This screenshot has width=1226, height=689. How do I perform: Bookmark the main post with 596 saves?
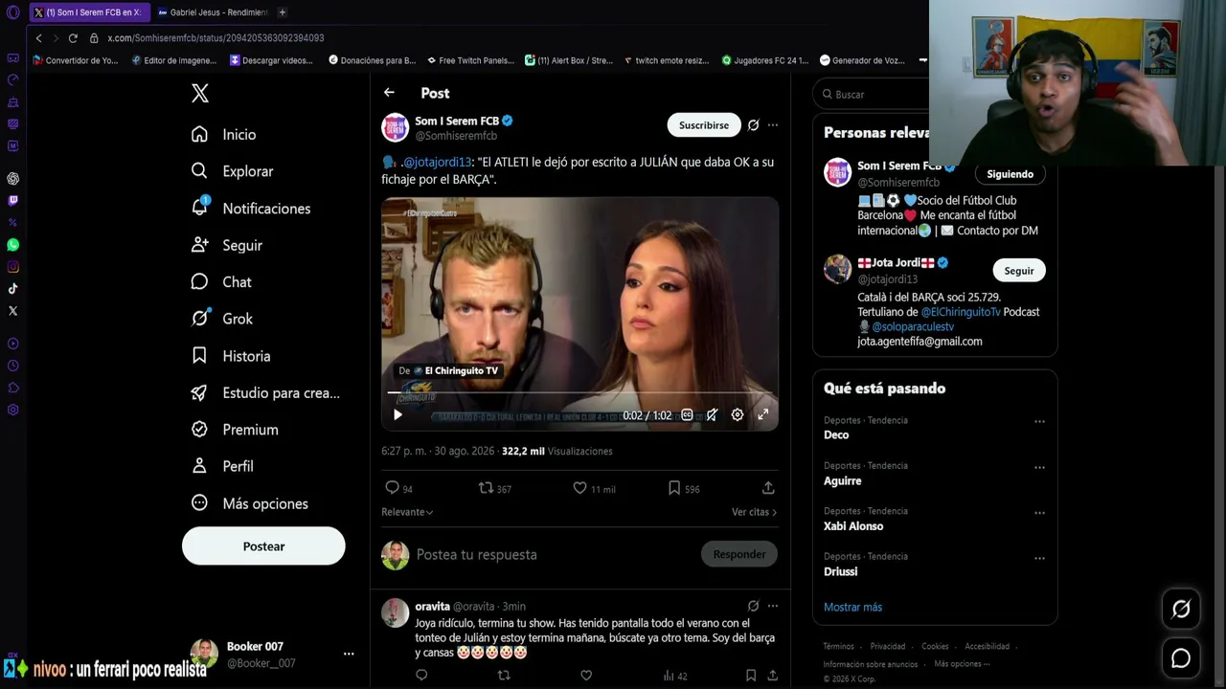coord(674,488)
